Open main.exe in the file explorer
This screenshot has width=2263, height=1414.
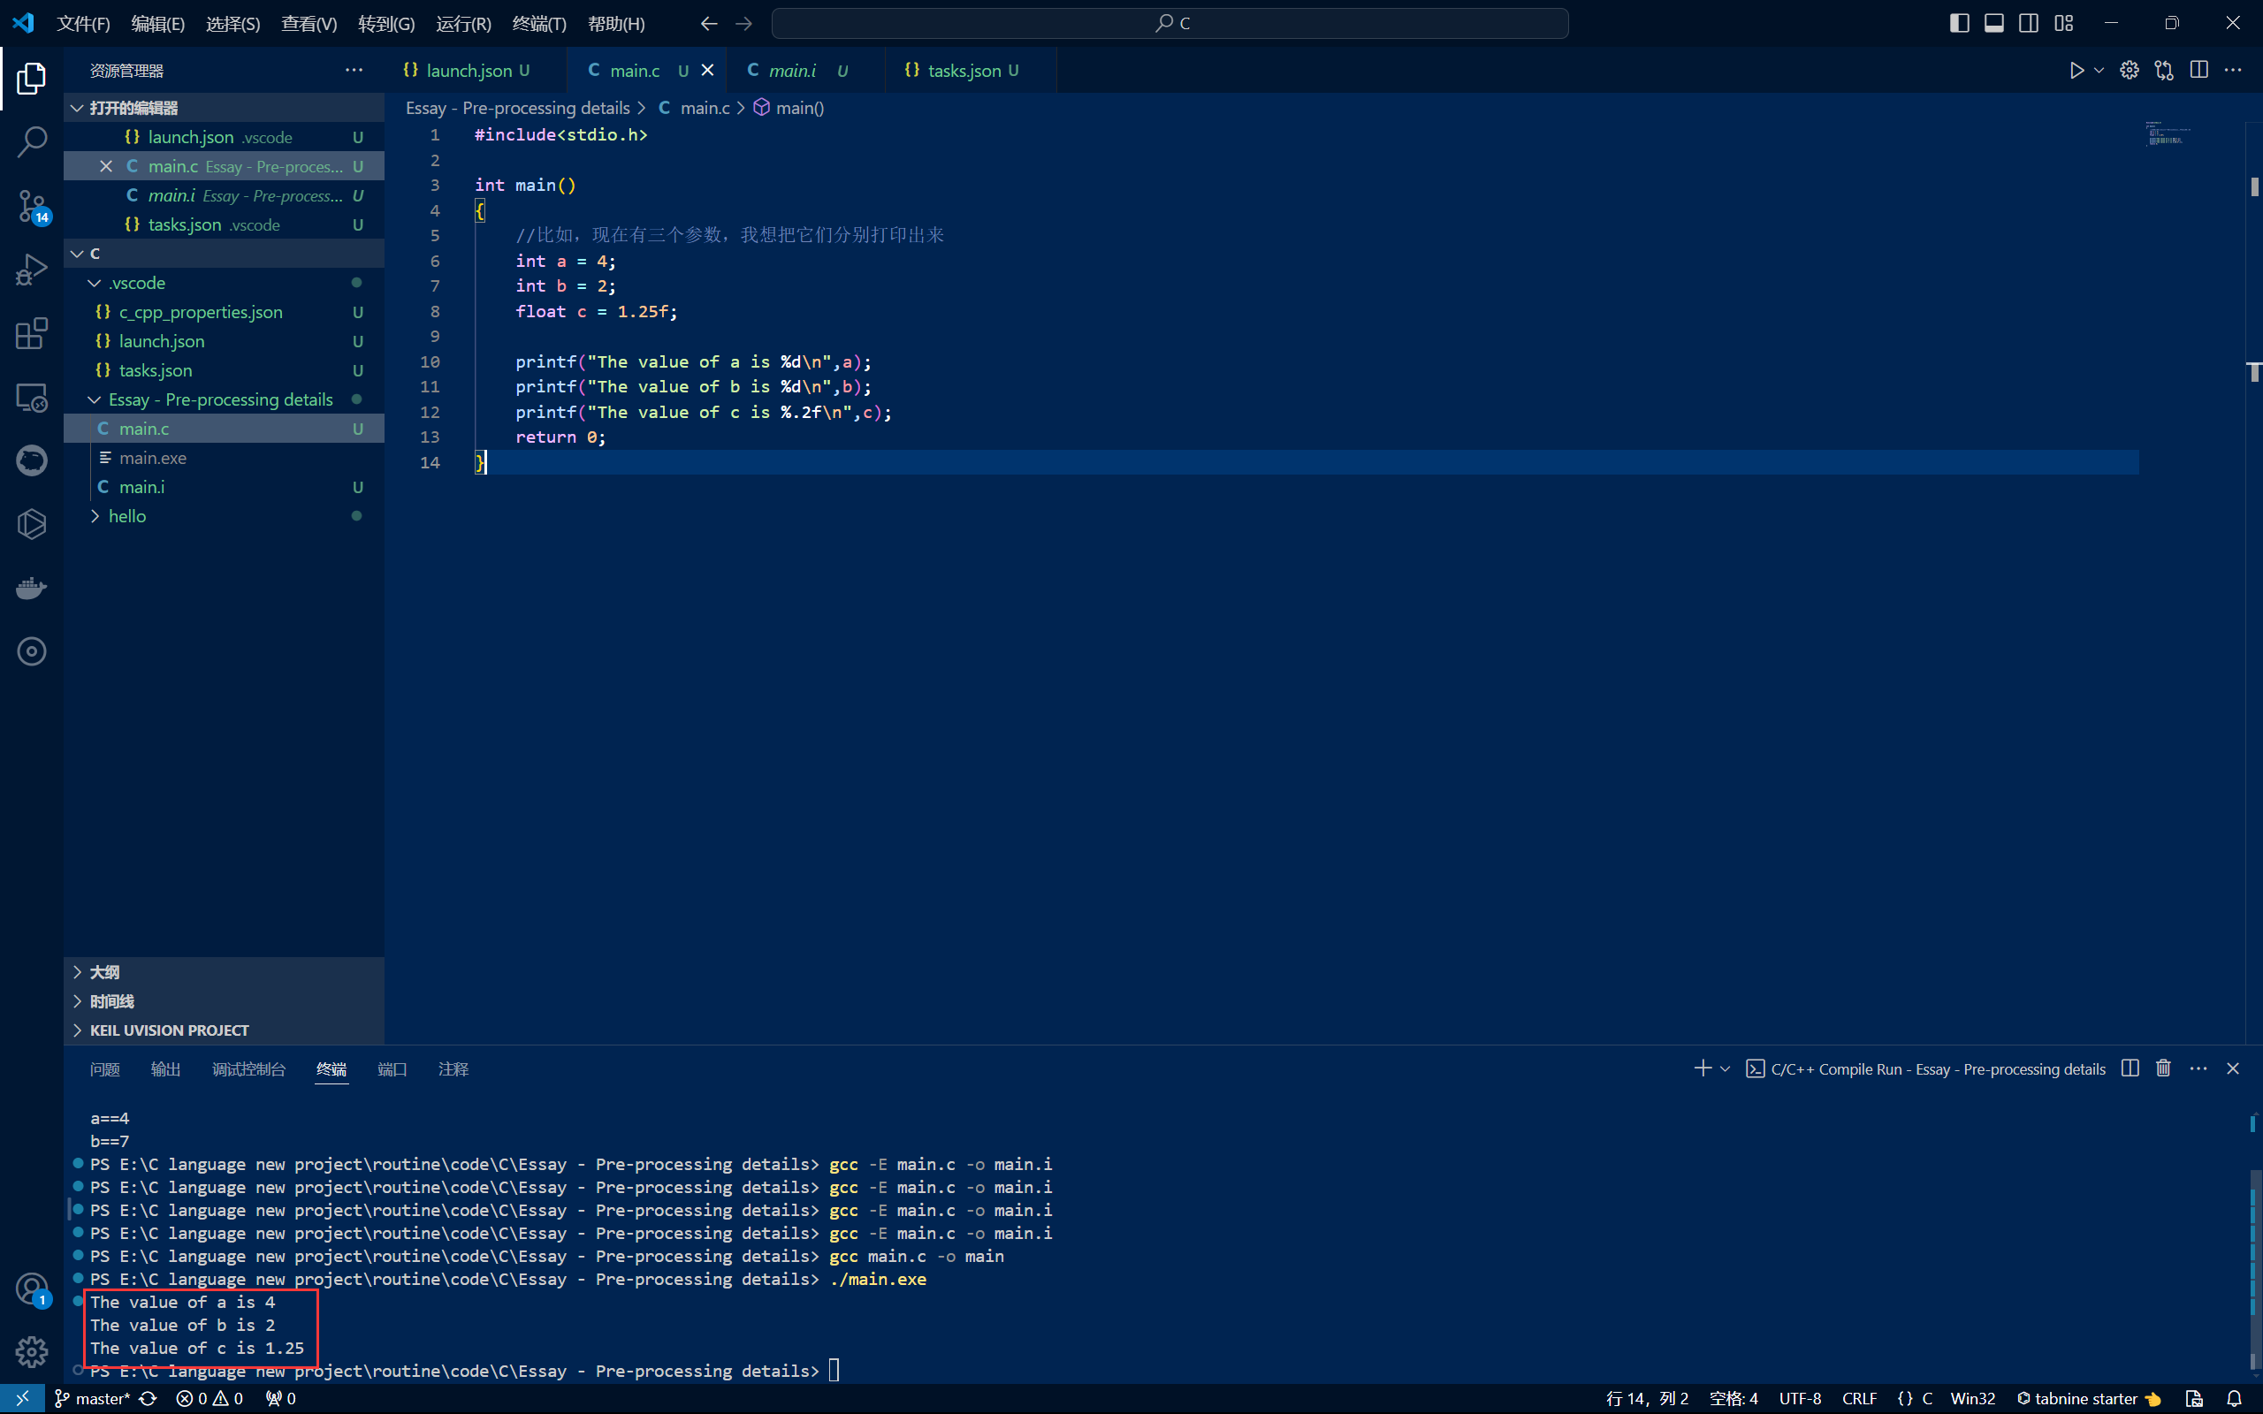(x=224, y=457)
